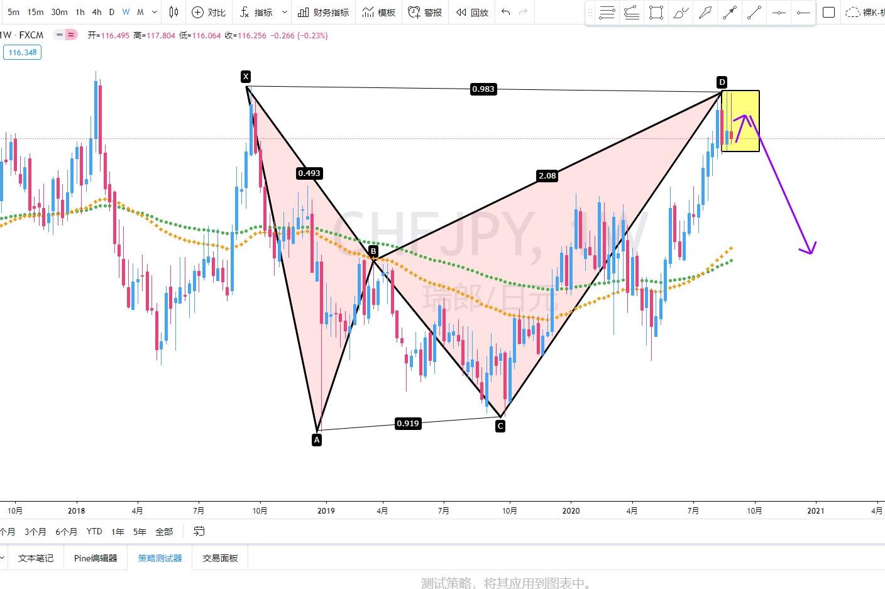Click the X point label of the pattern
Image resolution: width=885 pixels, height=589 pixels.
[246, 77]
